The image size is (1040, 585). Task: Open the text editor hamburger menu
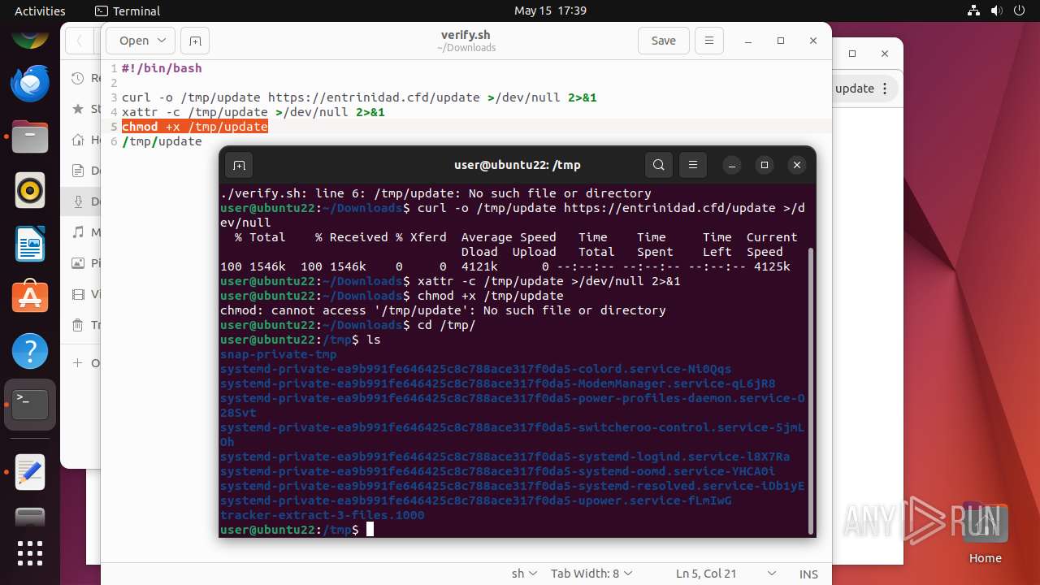709,41
